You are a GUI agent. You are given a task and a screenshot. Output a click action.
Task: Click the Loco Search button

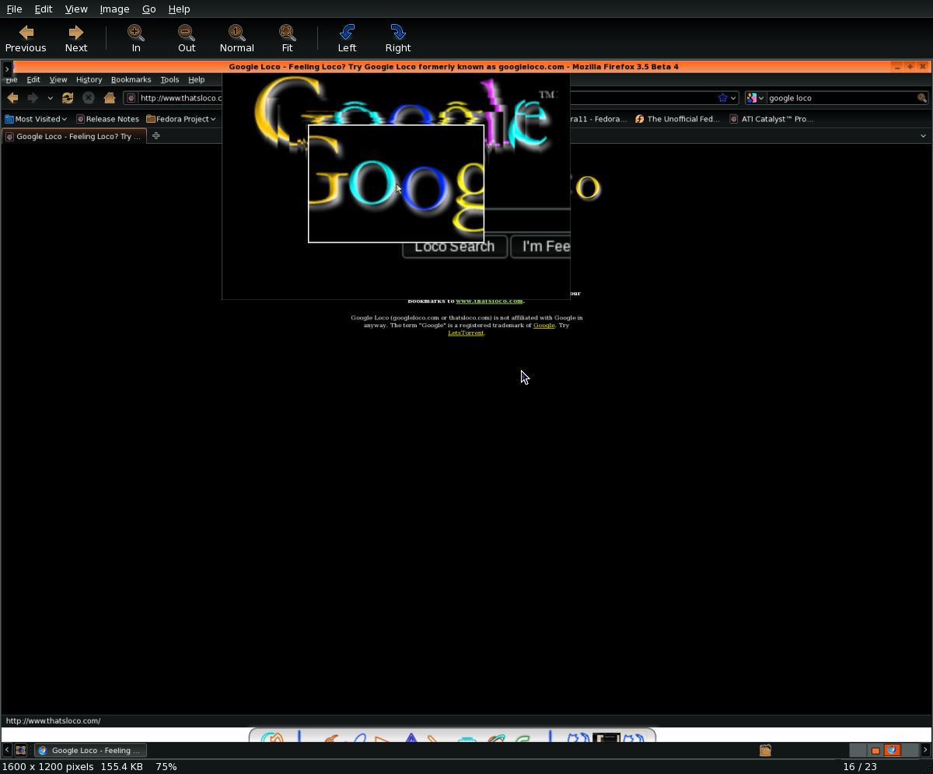click(x=455, y=246)
